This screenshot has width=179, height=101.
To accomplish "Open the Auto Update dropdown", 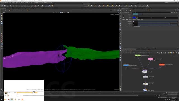I will click(x=174, y=97).
